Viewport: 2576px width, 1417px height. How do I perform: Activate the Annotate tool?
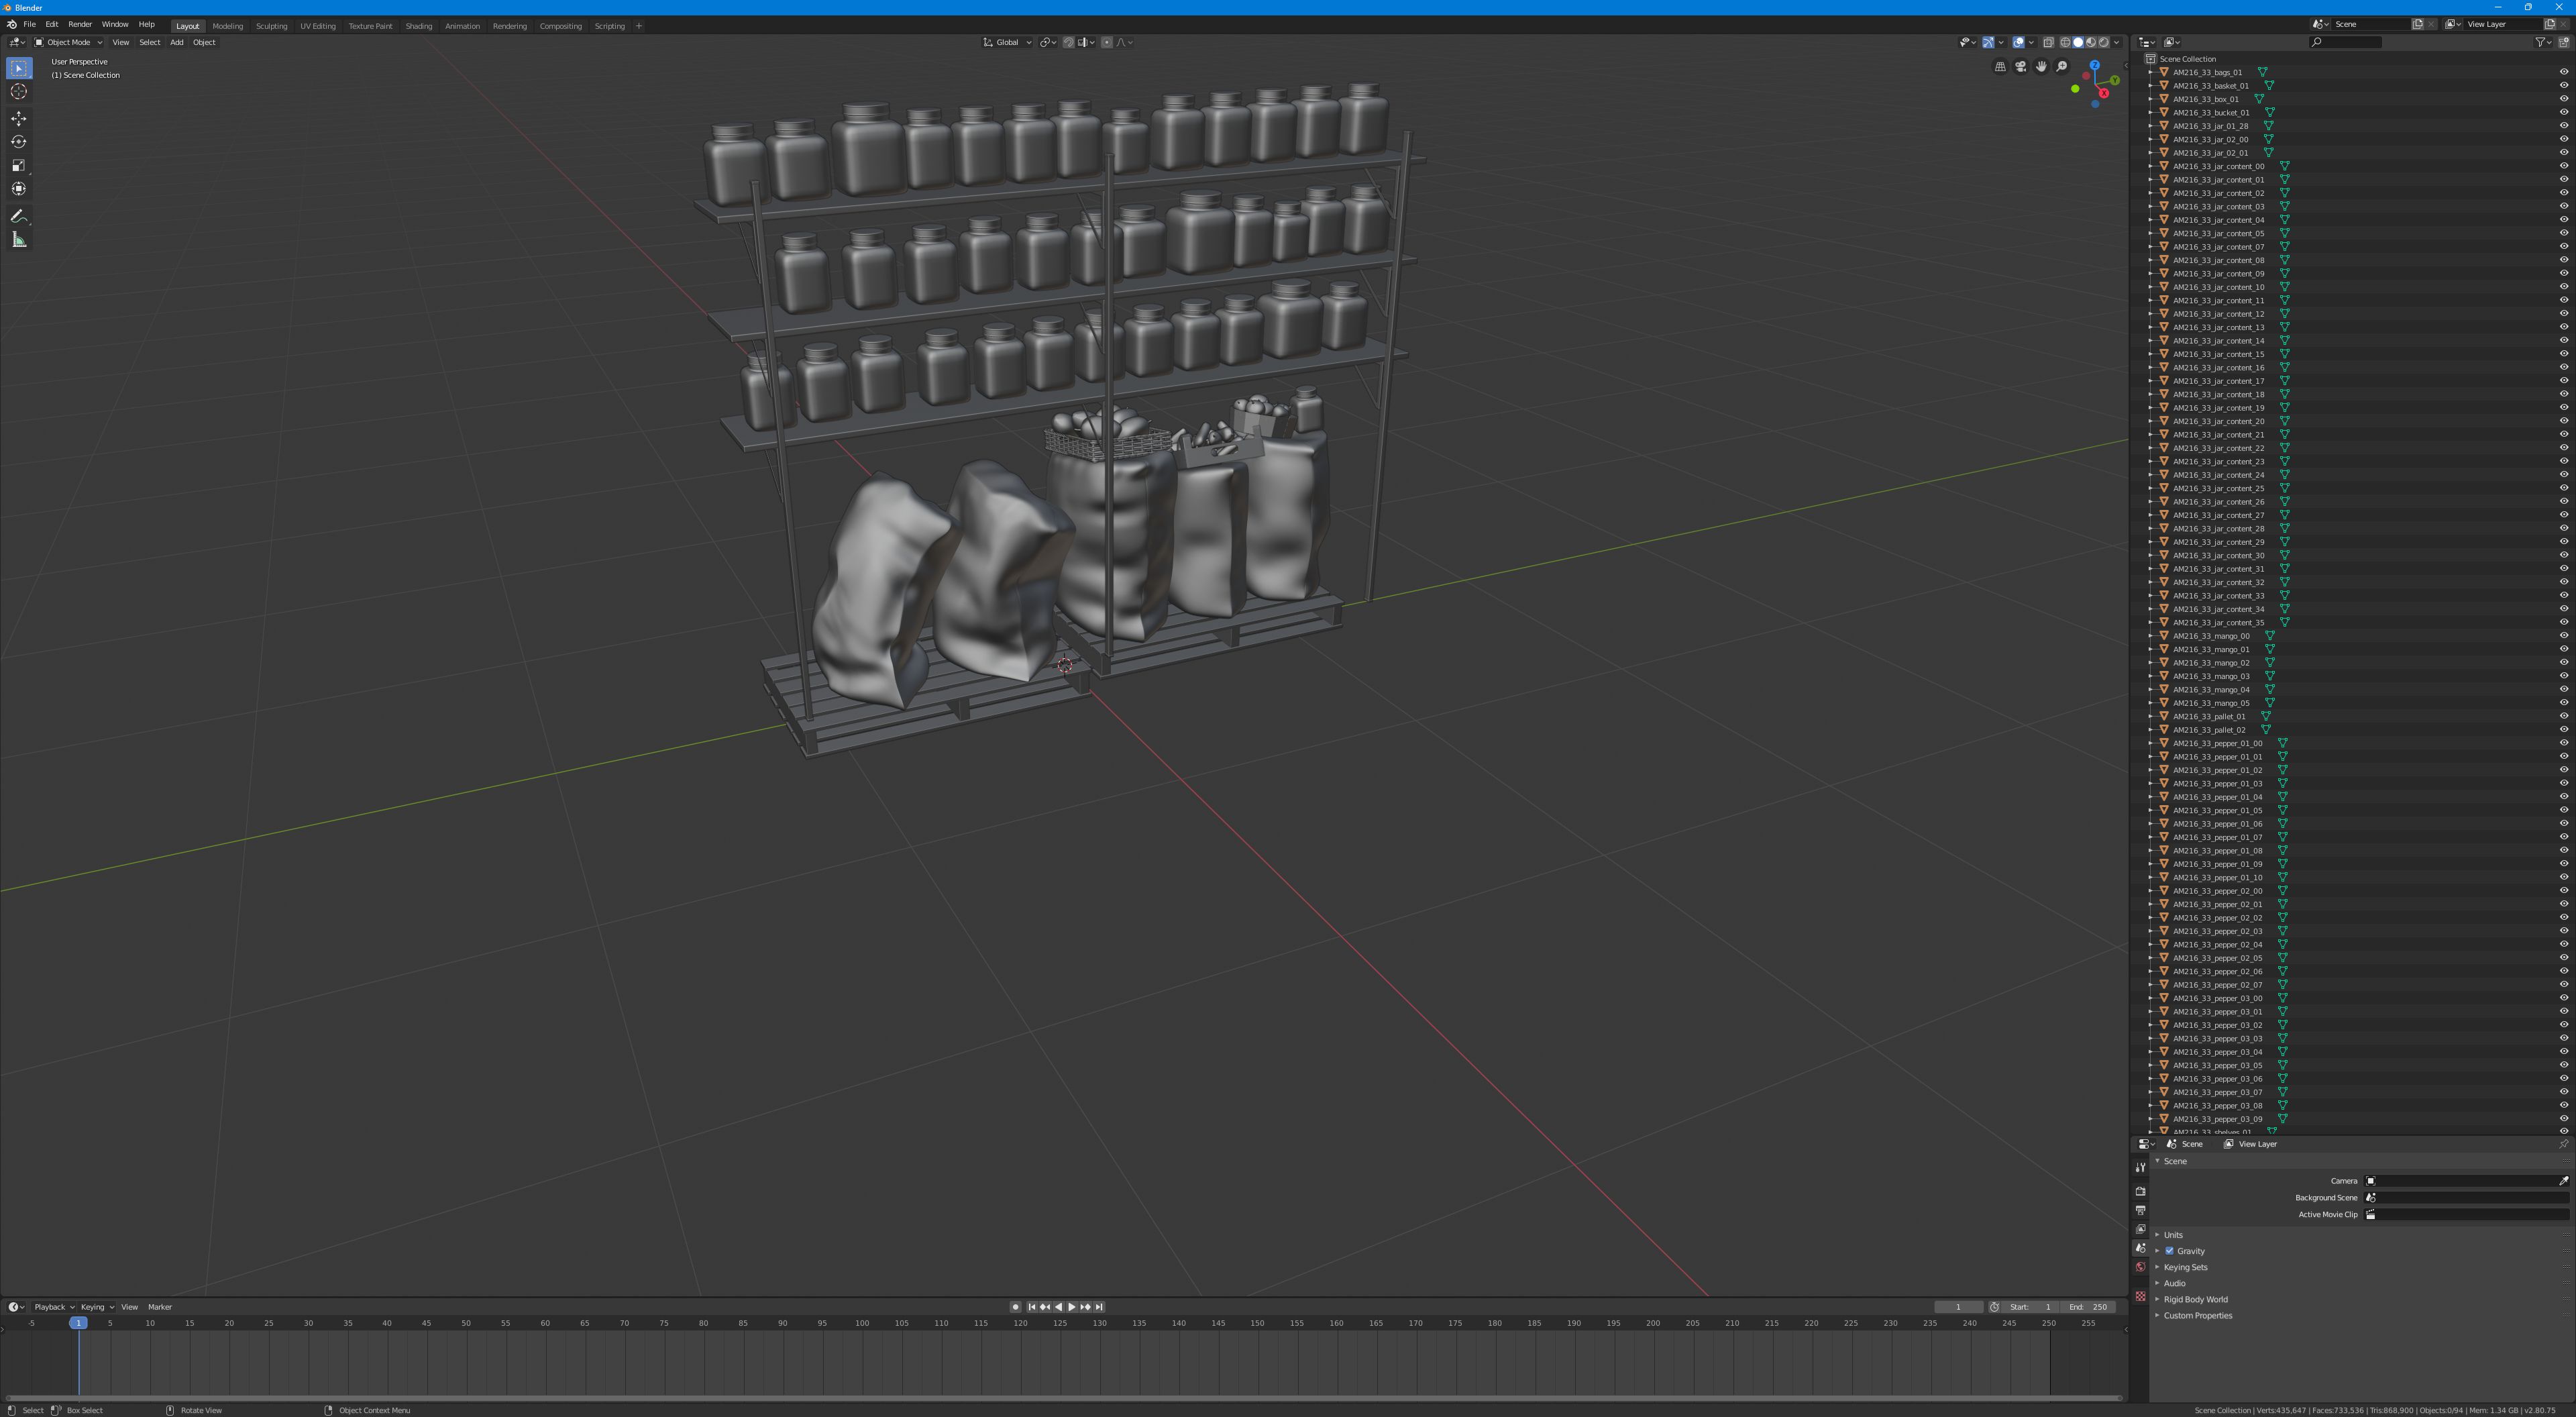pos(19,216)
